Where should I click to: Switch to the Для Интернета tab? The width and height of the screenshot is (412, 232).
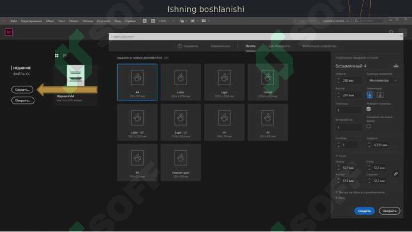(279, 46)
